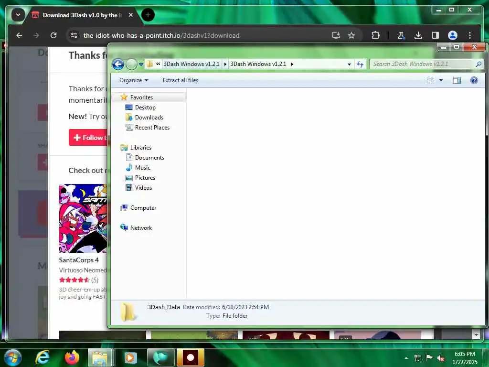Open Videos library
489x367 pixels.
143,187
